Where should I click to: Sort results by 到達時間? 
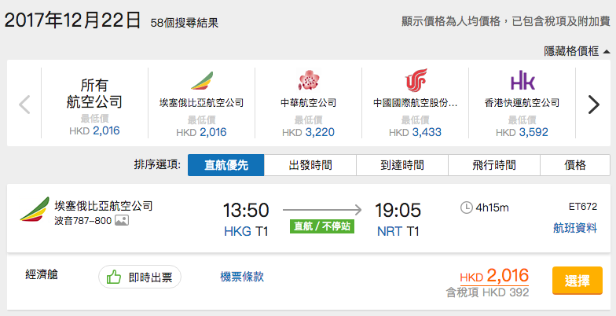click(402, 165)
